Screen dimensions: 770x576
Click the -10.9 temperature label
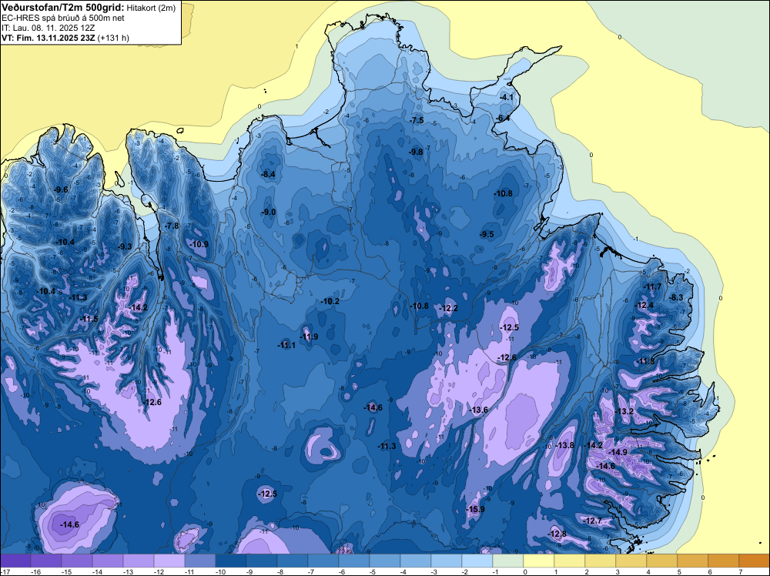[199, 244]
